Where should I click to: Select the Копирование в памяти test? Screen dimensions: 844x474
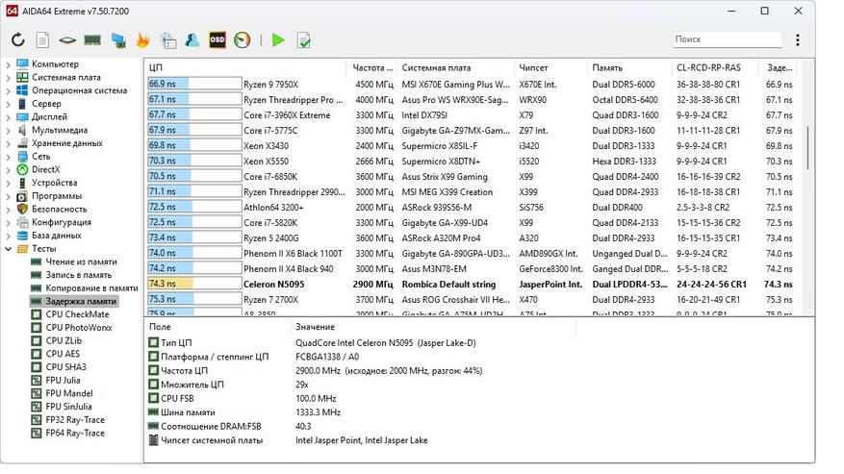(91, 287)
